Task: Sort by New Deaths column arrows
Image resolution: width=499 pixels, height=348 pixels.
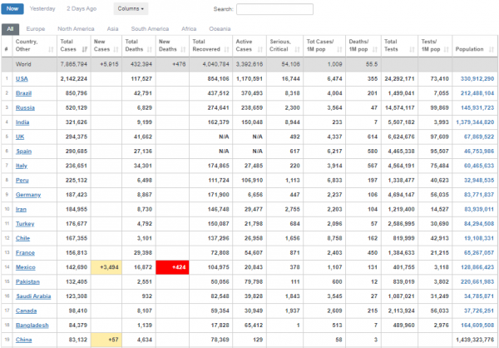Action: click(183, 49)
